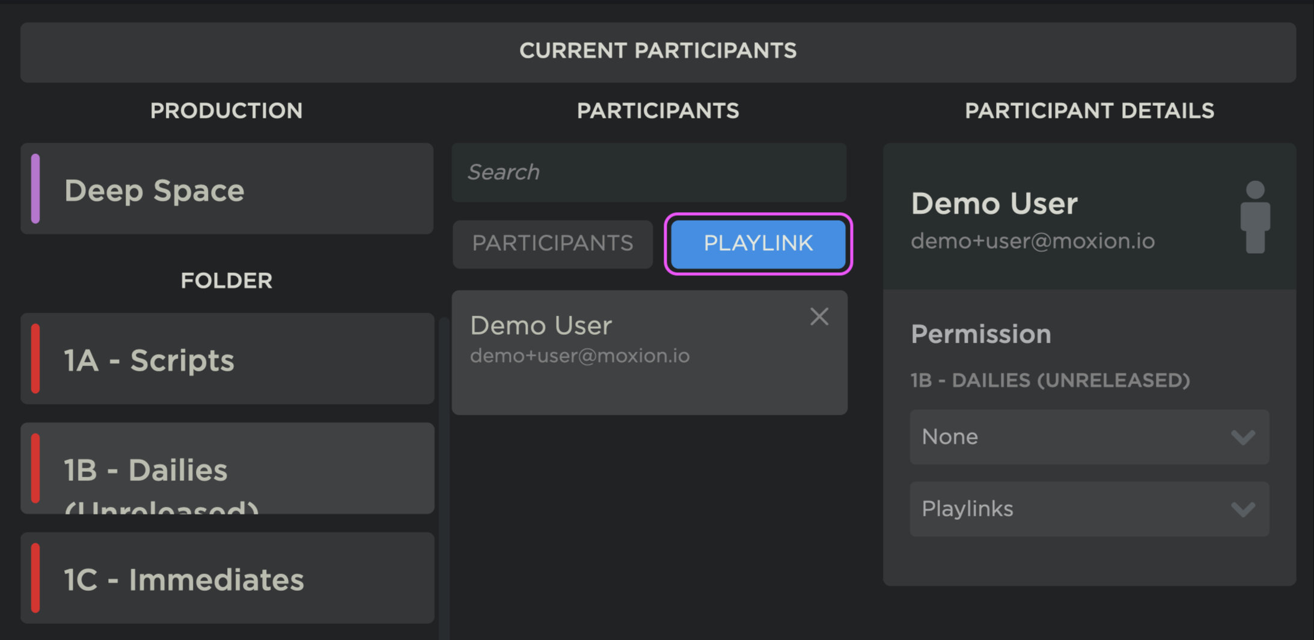Switch to the PLAYLINK tab
This screenshot has width=1314, height=640.
point(758,243)
